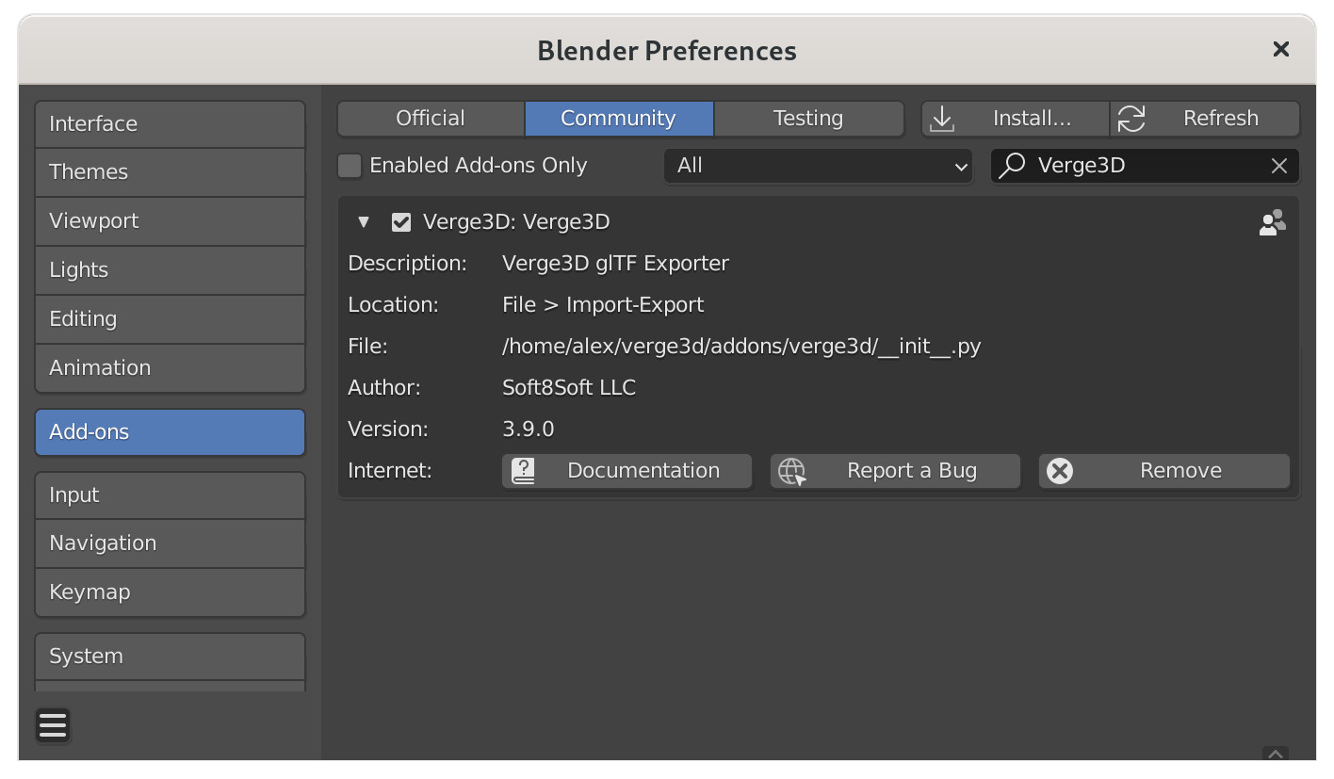Disable the Verge3D add-on checkbox

click(401, 222)
